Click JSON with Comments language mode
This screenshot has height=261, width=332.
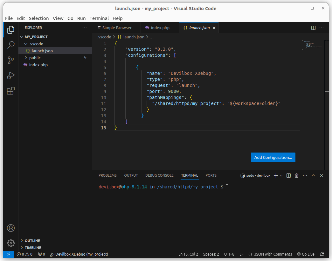[273, 254]
